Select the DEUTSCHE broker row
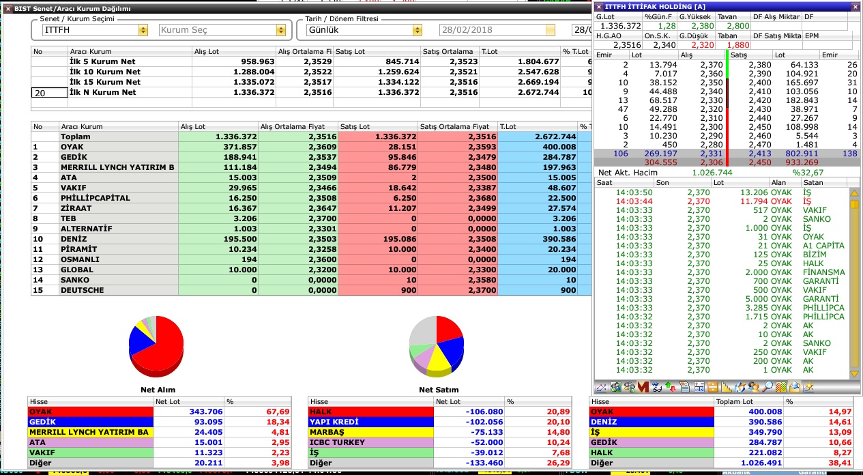Image resolution: width=863 pixels, height=475 pixels. coord(310,290)
